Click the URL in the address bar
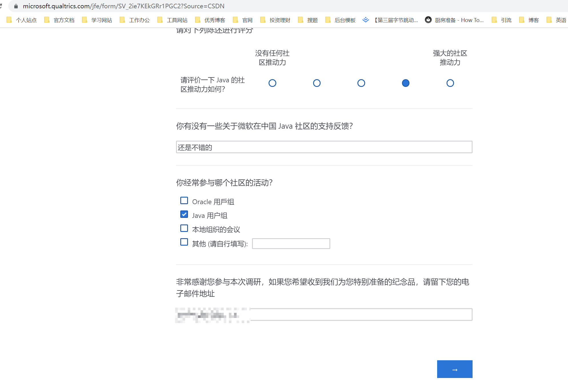The width and height of the screenshot is (568, 390). point(124,6)
